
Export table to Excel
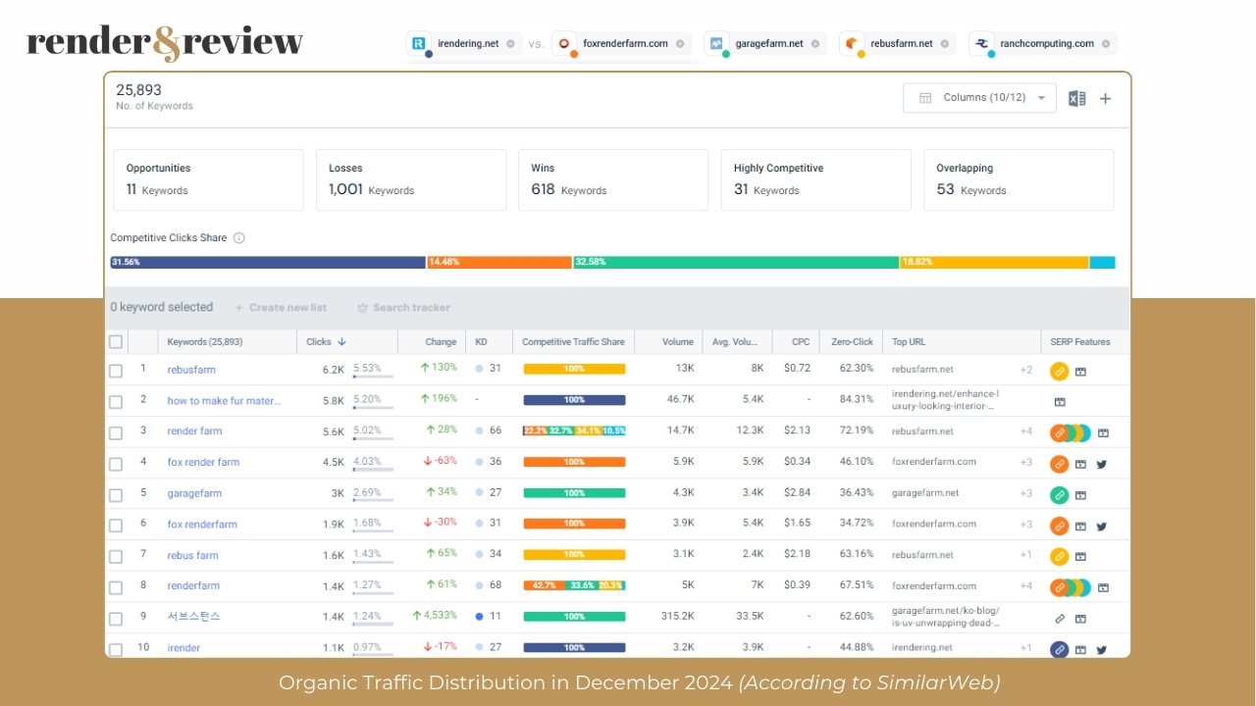point(1076,98)
